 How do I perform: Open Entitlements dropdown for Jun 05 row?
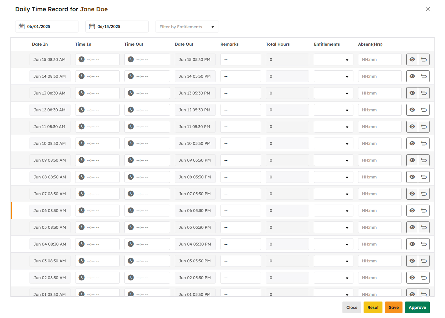(333, 227)
